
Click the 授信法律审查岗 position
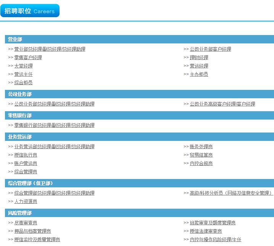click(x=206, y=231)
